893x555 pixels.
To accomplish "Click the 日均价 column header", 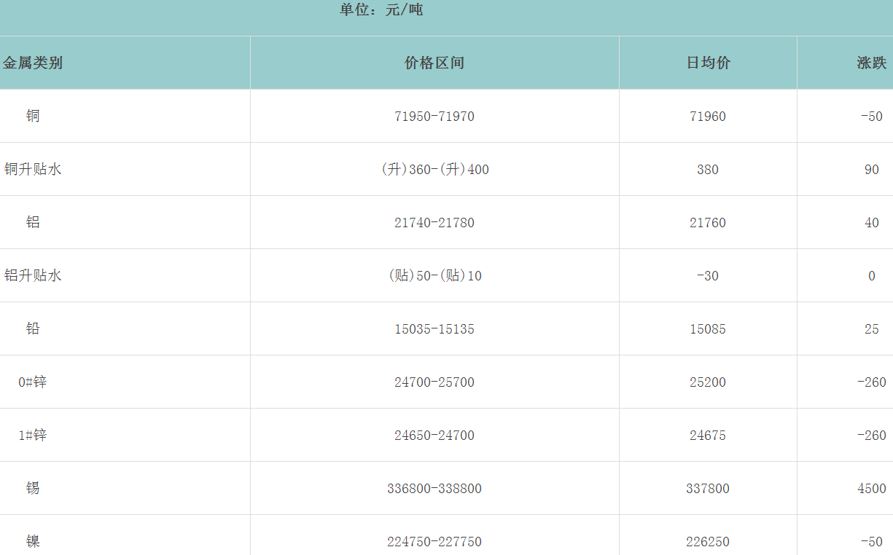I will pyautogui.click(x=708, y=63).
